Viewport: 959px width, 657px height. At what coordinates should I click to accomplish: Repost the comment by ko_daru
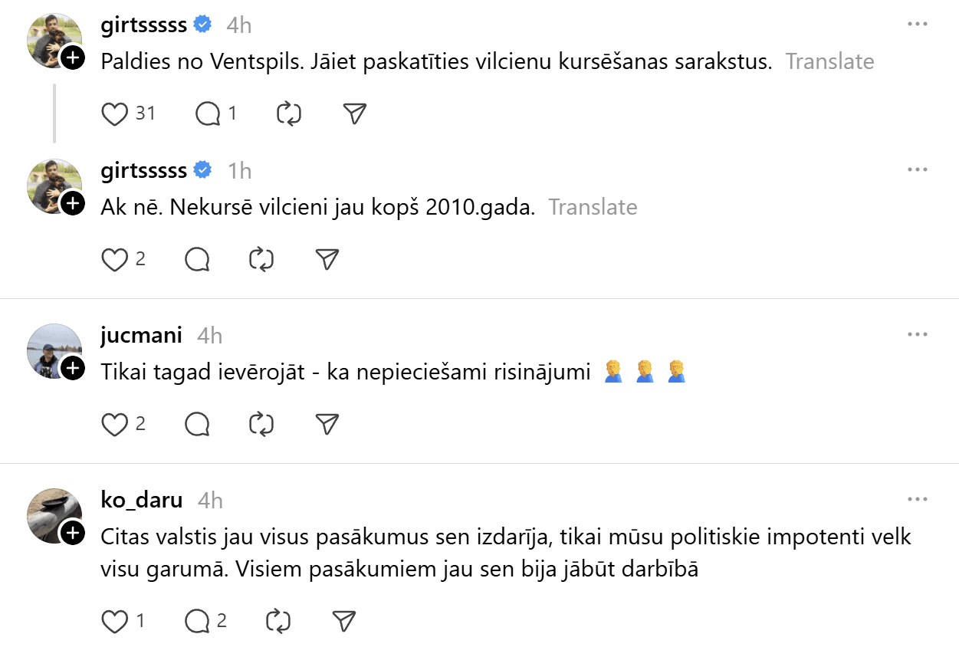[278, 621]
